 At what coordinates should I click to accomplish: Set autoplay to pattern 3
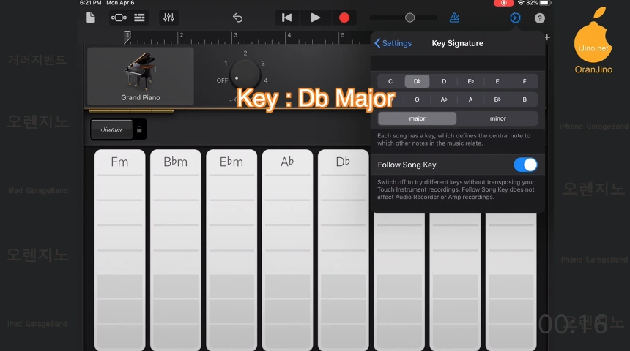pyautogui.click(x=263, y=64)
